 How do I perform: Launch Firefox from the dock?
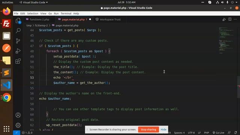tap(6, 11)
